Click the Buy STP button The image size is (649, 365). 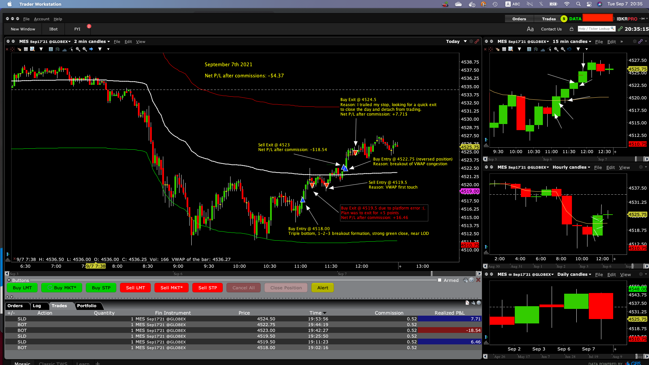[101, 288]
